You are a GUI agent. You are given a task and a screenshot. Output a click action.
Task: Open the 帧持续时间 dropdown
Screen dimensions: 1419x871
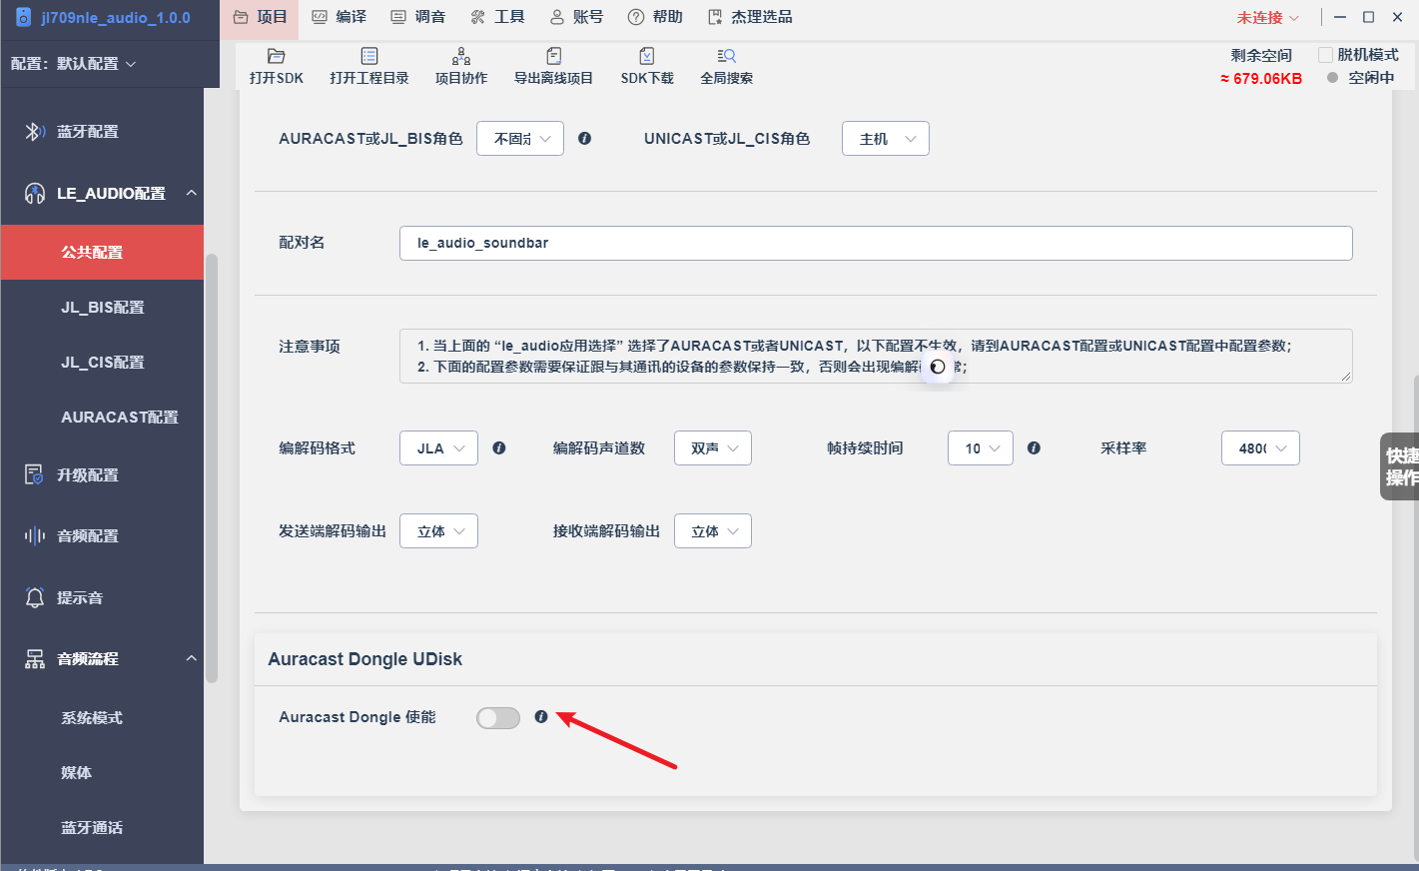[981, 448]
